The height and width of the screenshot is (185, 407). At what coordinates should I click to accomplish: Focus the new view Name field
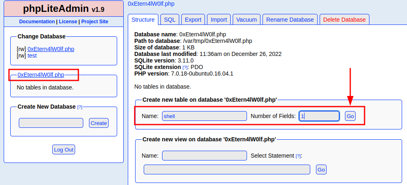coord(205,156)
